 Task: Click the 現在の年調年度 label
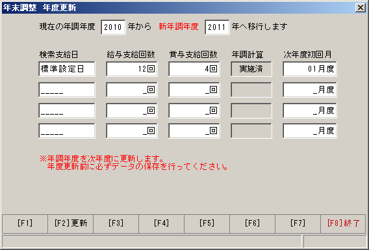[68, 27]
